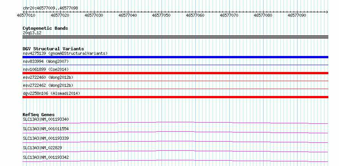Select the thin red esv2722460 variant line
Image resolution: width=339 pixels, height=166 pixels.
coord(175,81)
